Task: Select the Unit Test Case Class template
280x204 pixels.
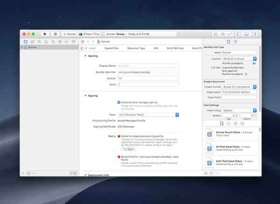Action: (231, 163)
